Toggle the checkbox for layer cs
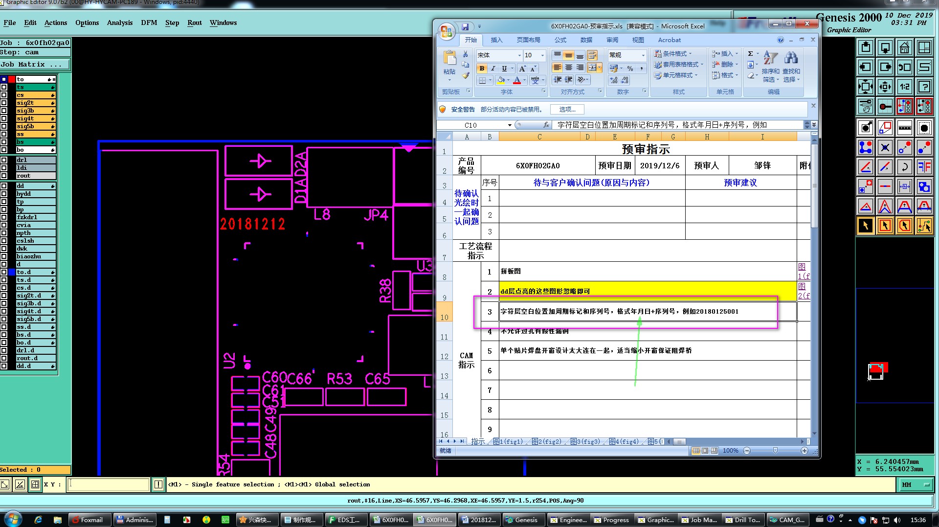Screen dimensions: 939x527 (x=4, y=95)
